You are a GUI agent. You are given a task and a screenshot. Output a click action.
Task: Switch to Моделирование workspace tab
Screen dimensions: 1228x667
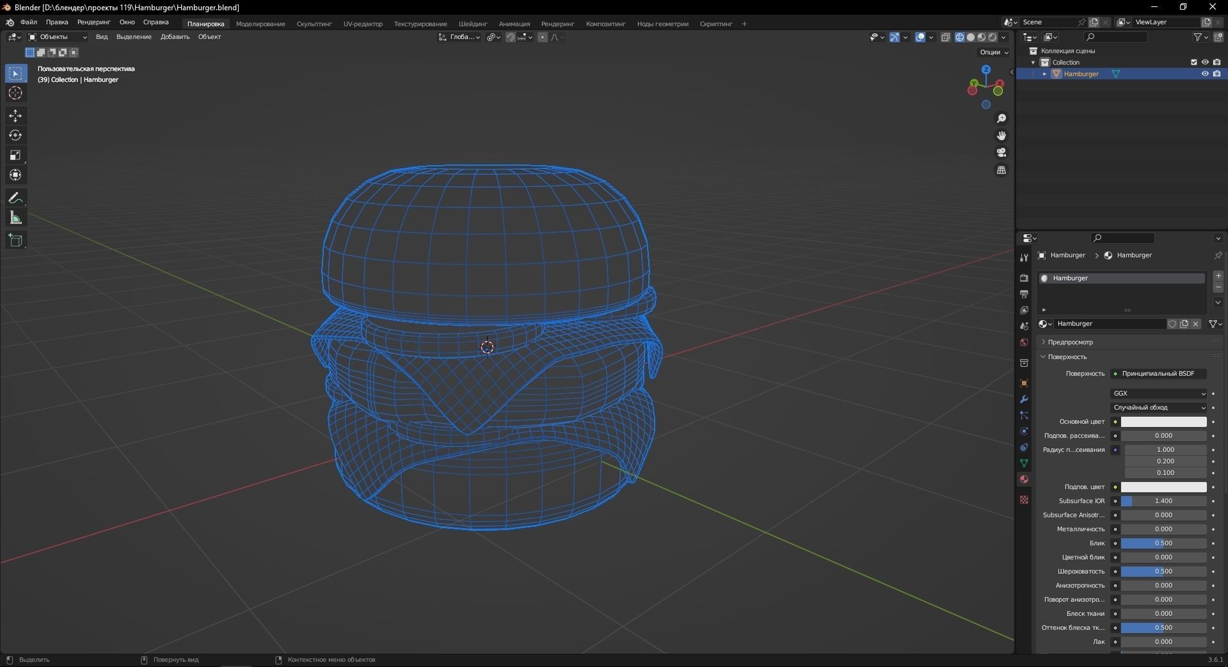(x=260, y=24)
